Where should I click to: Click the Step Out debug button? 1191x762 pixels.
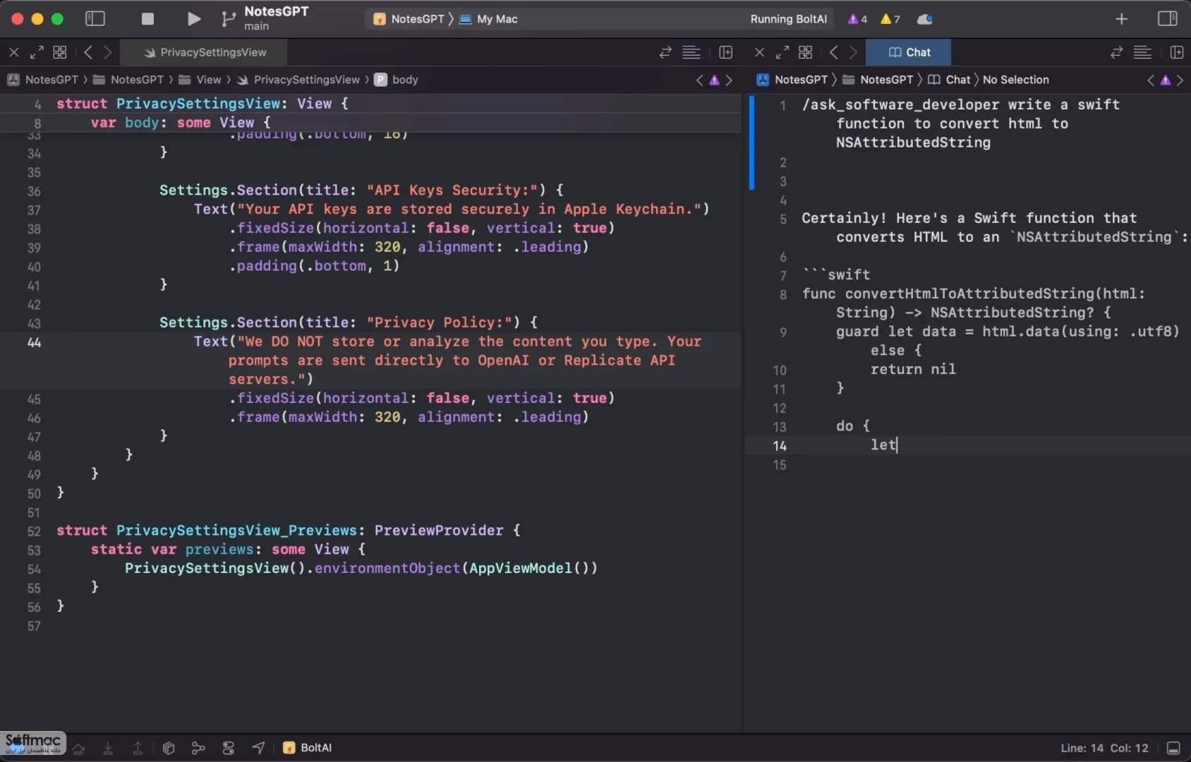pyautogui.click(x=138, y=748)
